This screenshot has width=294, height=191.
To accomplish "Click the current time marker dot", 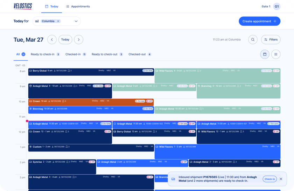I will pyautogui.click(x=27, y=121).
